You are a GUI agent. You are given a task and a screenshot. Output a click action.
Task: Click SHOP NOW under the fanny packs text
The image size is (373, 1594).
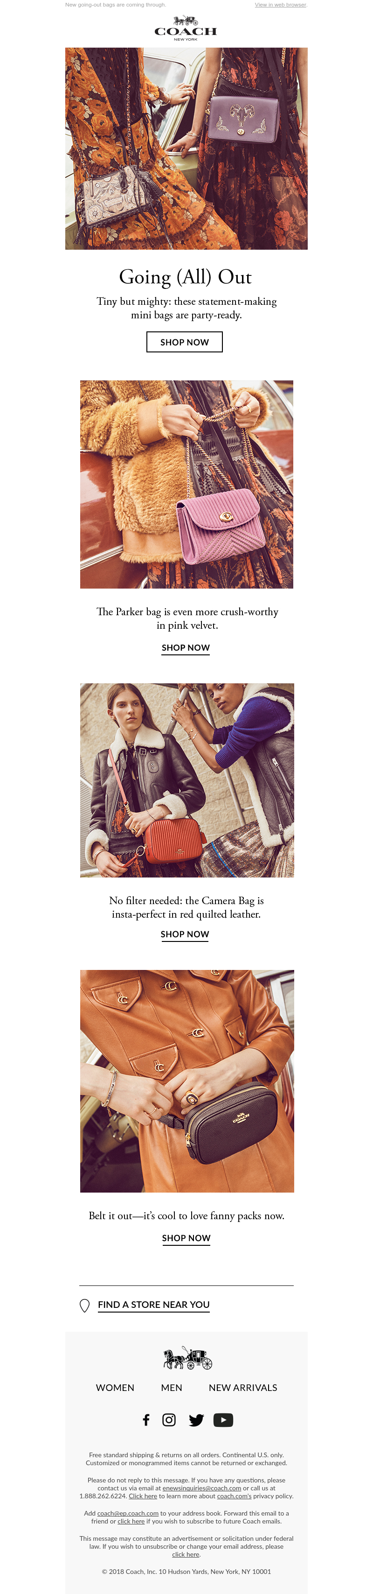(186, 1238)
